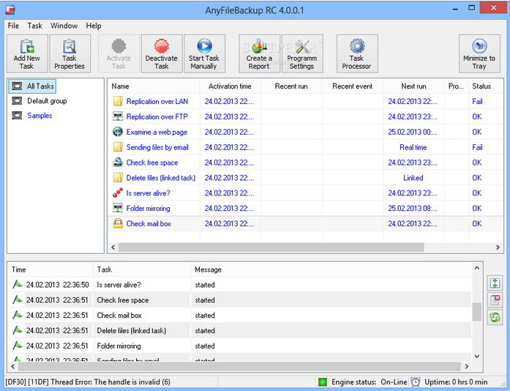This screenshot has height=391, width=510.
Task: Click the Add New Task toolbar button
Action: pyautogui.click(x=27, y=53)
